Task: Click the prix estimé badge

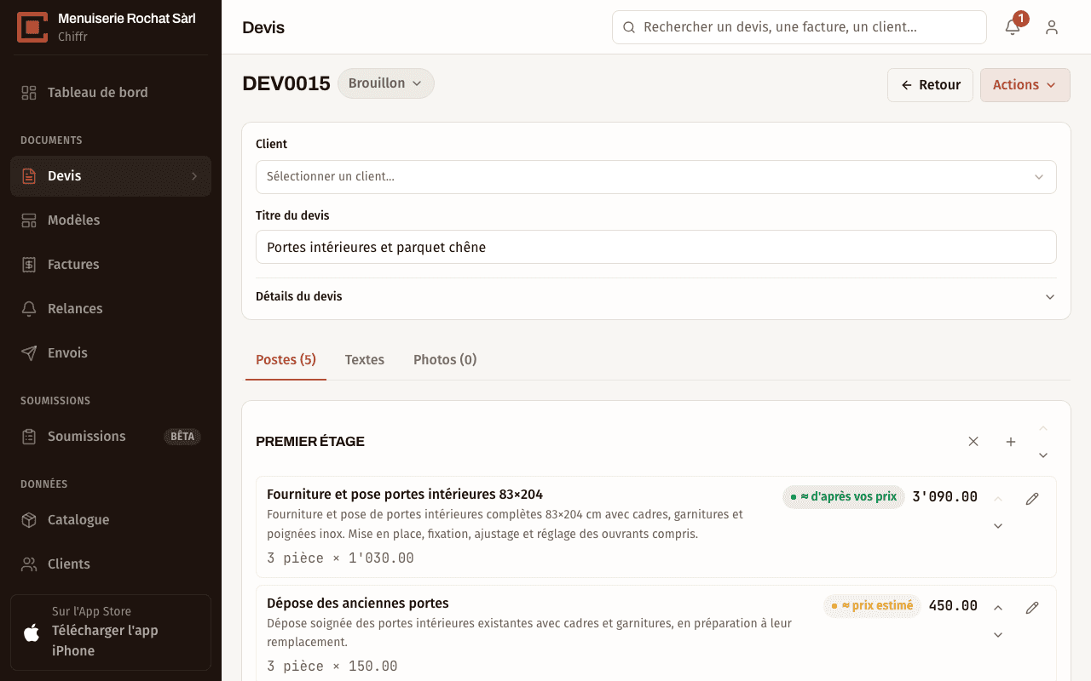Action: tap(872, 605)
